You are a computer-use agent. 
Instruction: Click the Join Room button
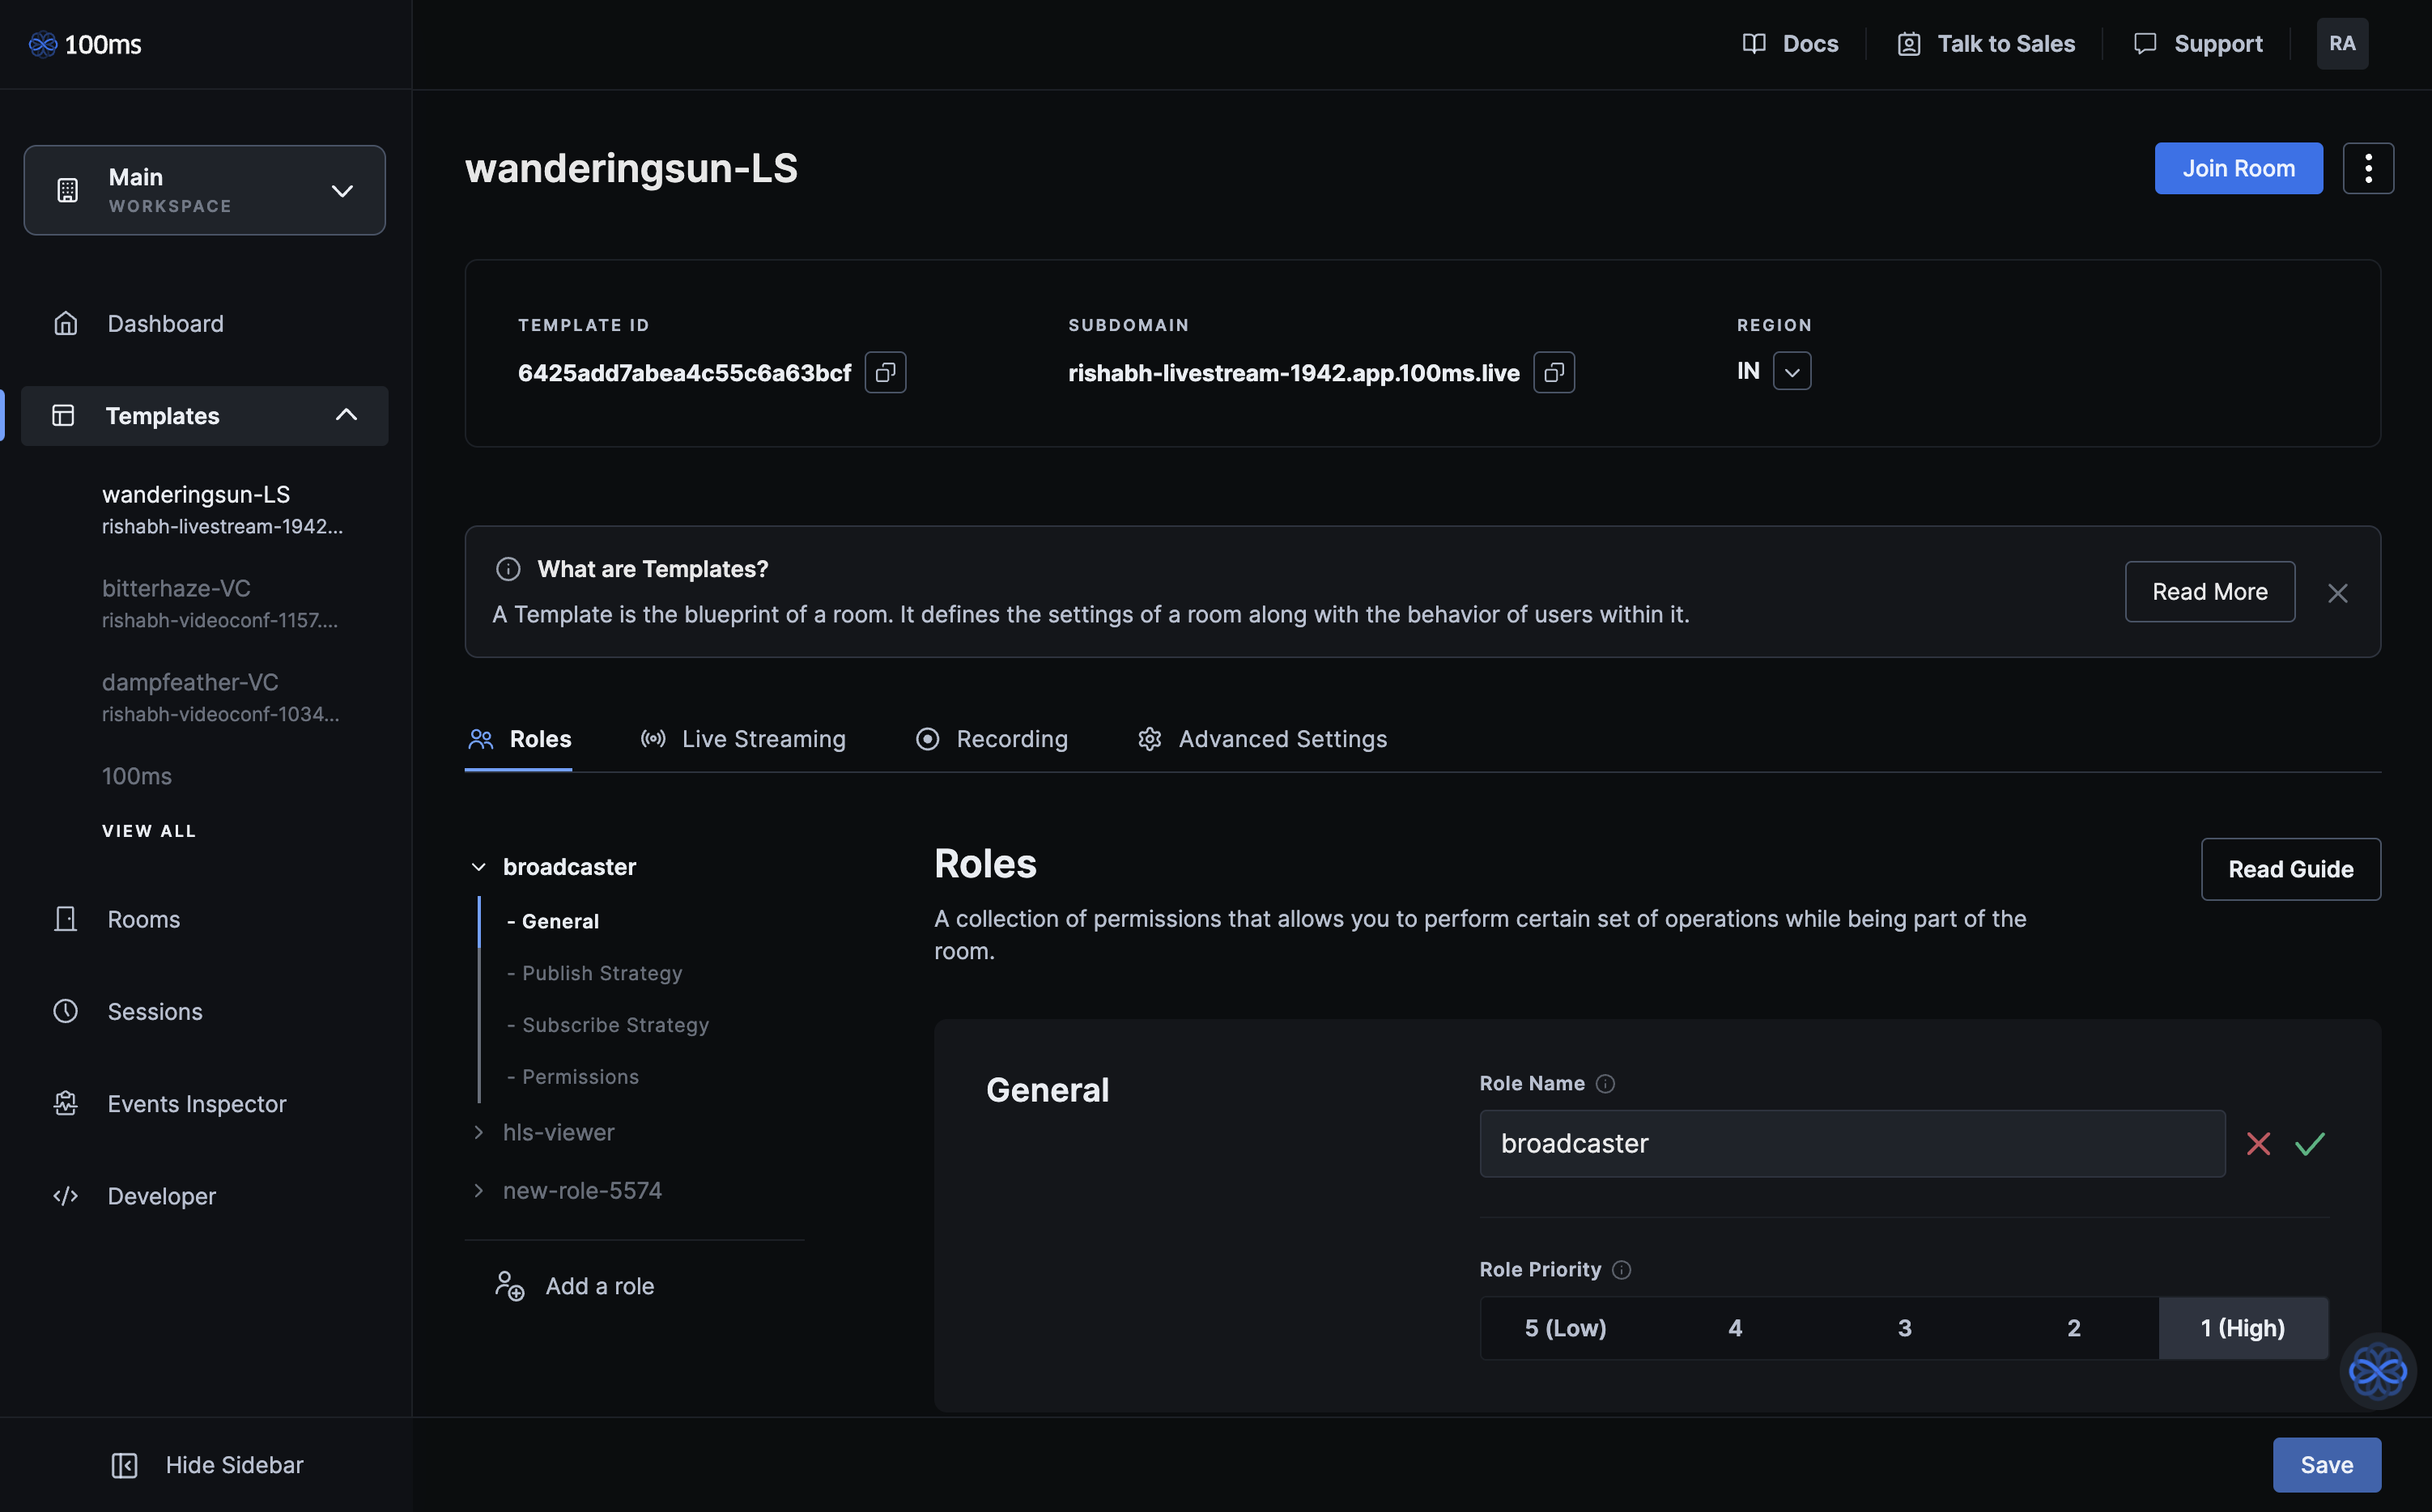pyautogui.click(x=2238, y=168)
